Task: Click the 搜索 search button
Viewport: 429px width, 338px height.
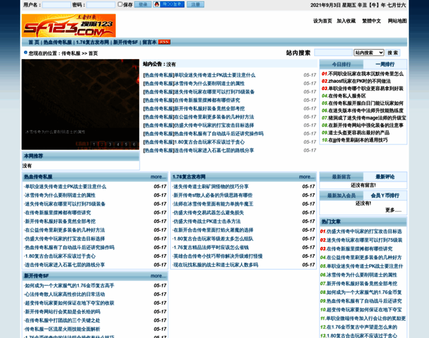Action: click(393, 52)
